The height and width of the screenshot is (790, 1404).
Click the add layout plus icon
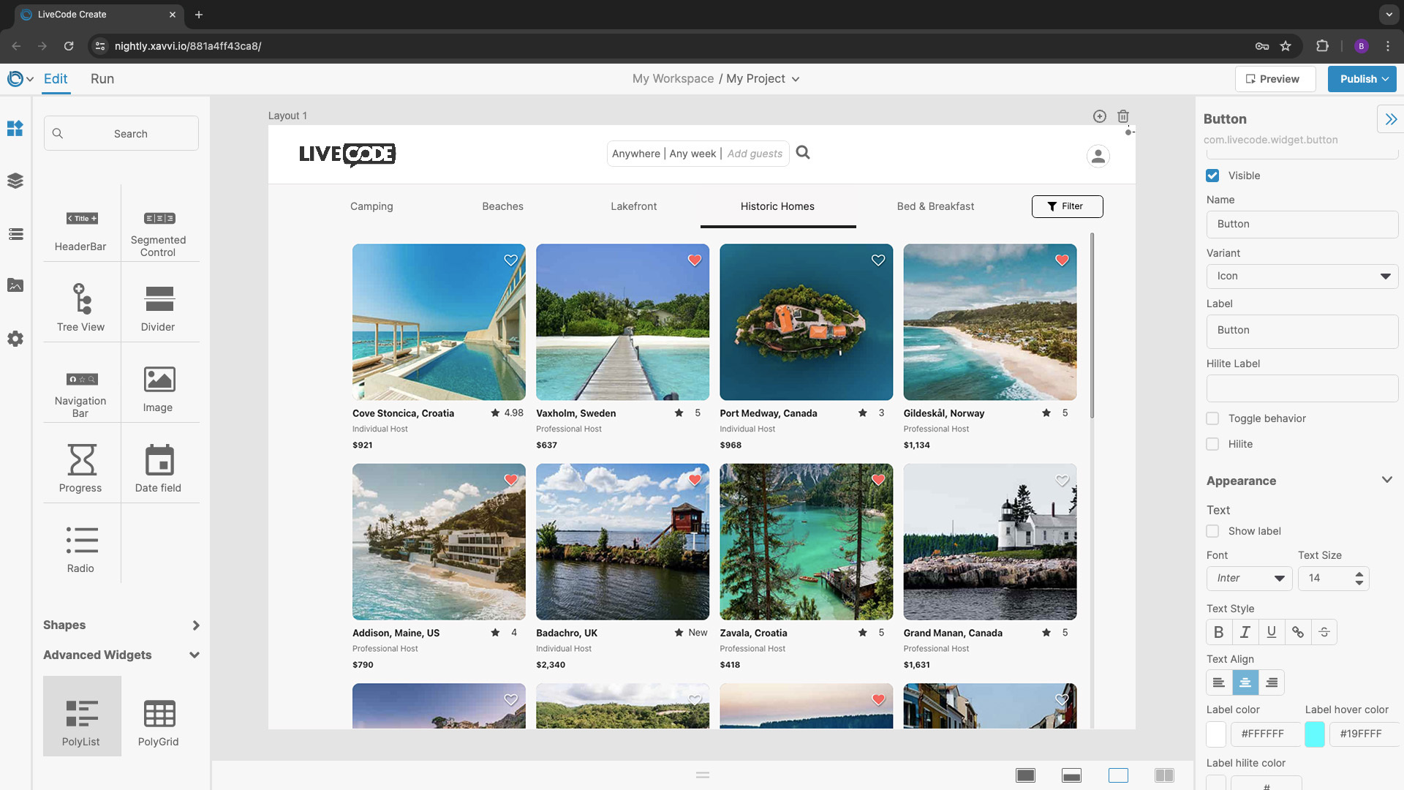[x=1099, y=116]
